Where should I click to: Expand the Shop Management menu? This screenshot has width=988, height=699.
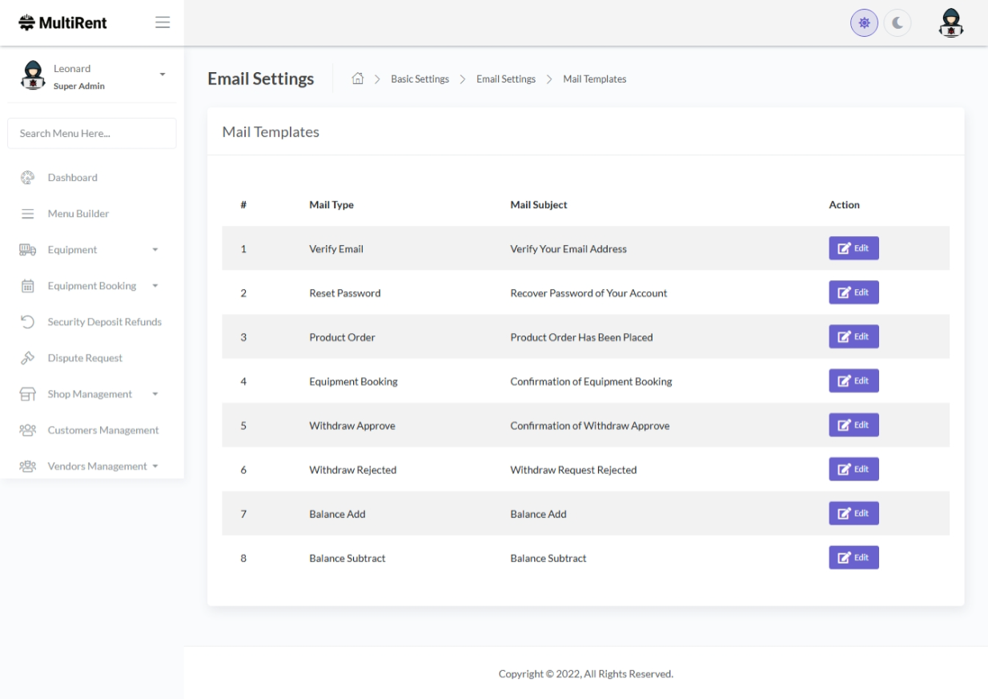click(x=90, y=394)
